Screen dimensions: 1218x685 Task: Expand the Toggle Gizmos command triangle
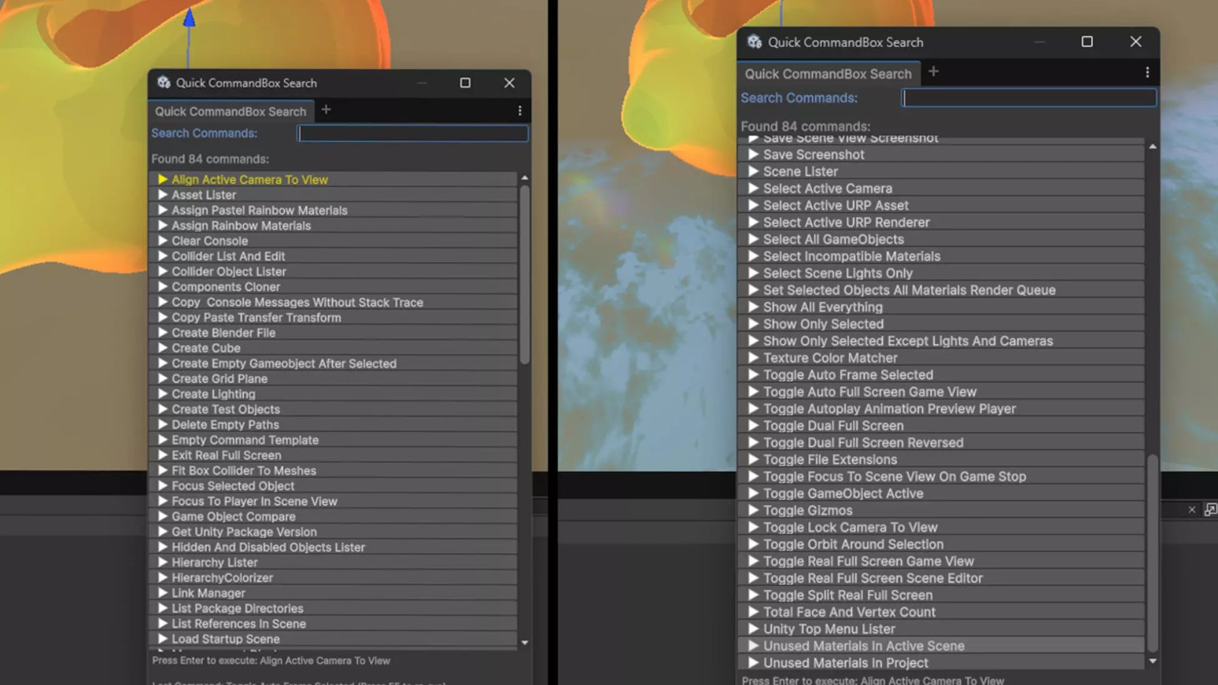[x=753, y=510]
